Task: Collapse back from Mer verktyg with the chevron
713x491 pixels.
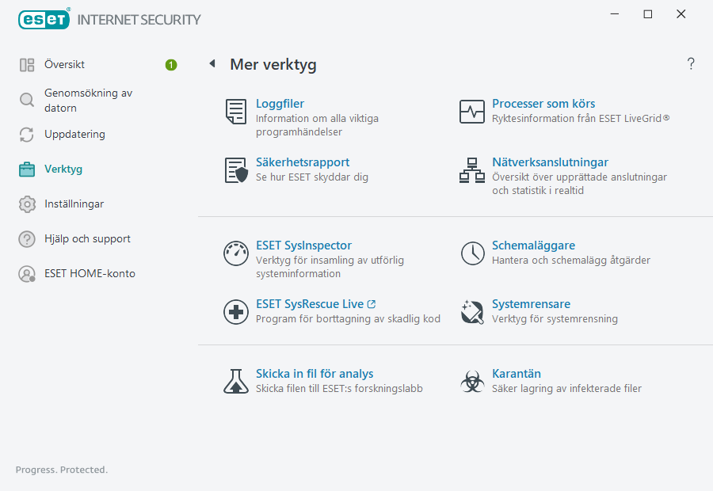Action: pyautogui.click(x=212, y=64)
